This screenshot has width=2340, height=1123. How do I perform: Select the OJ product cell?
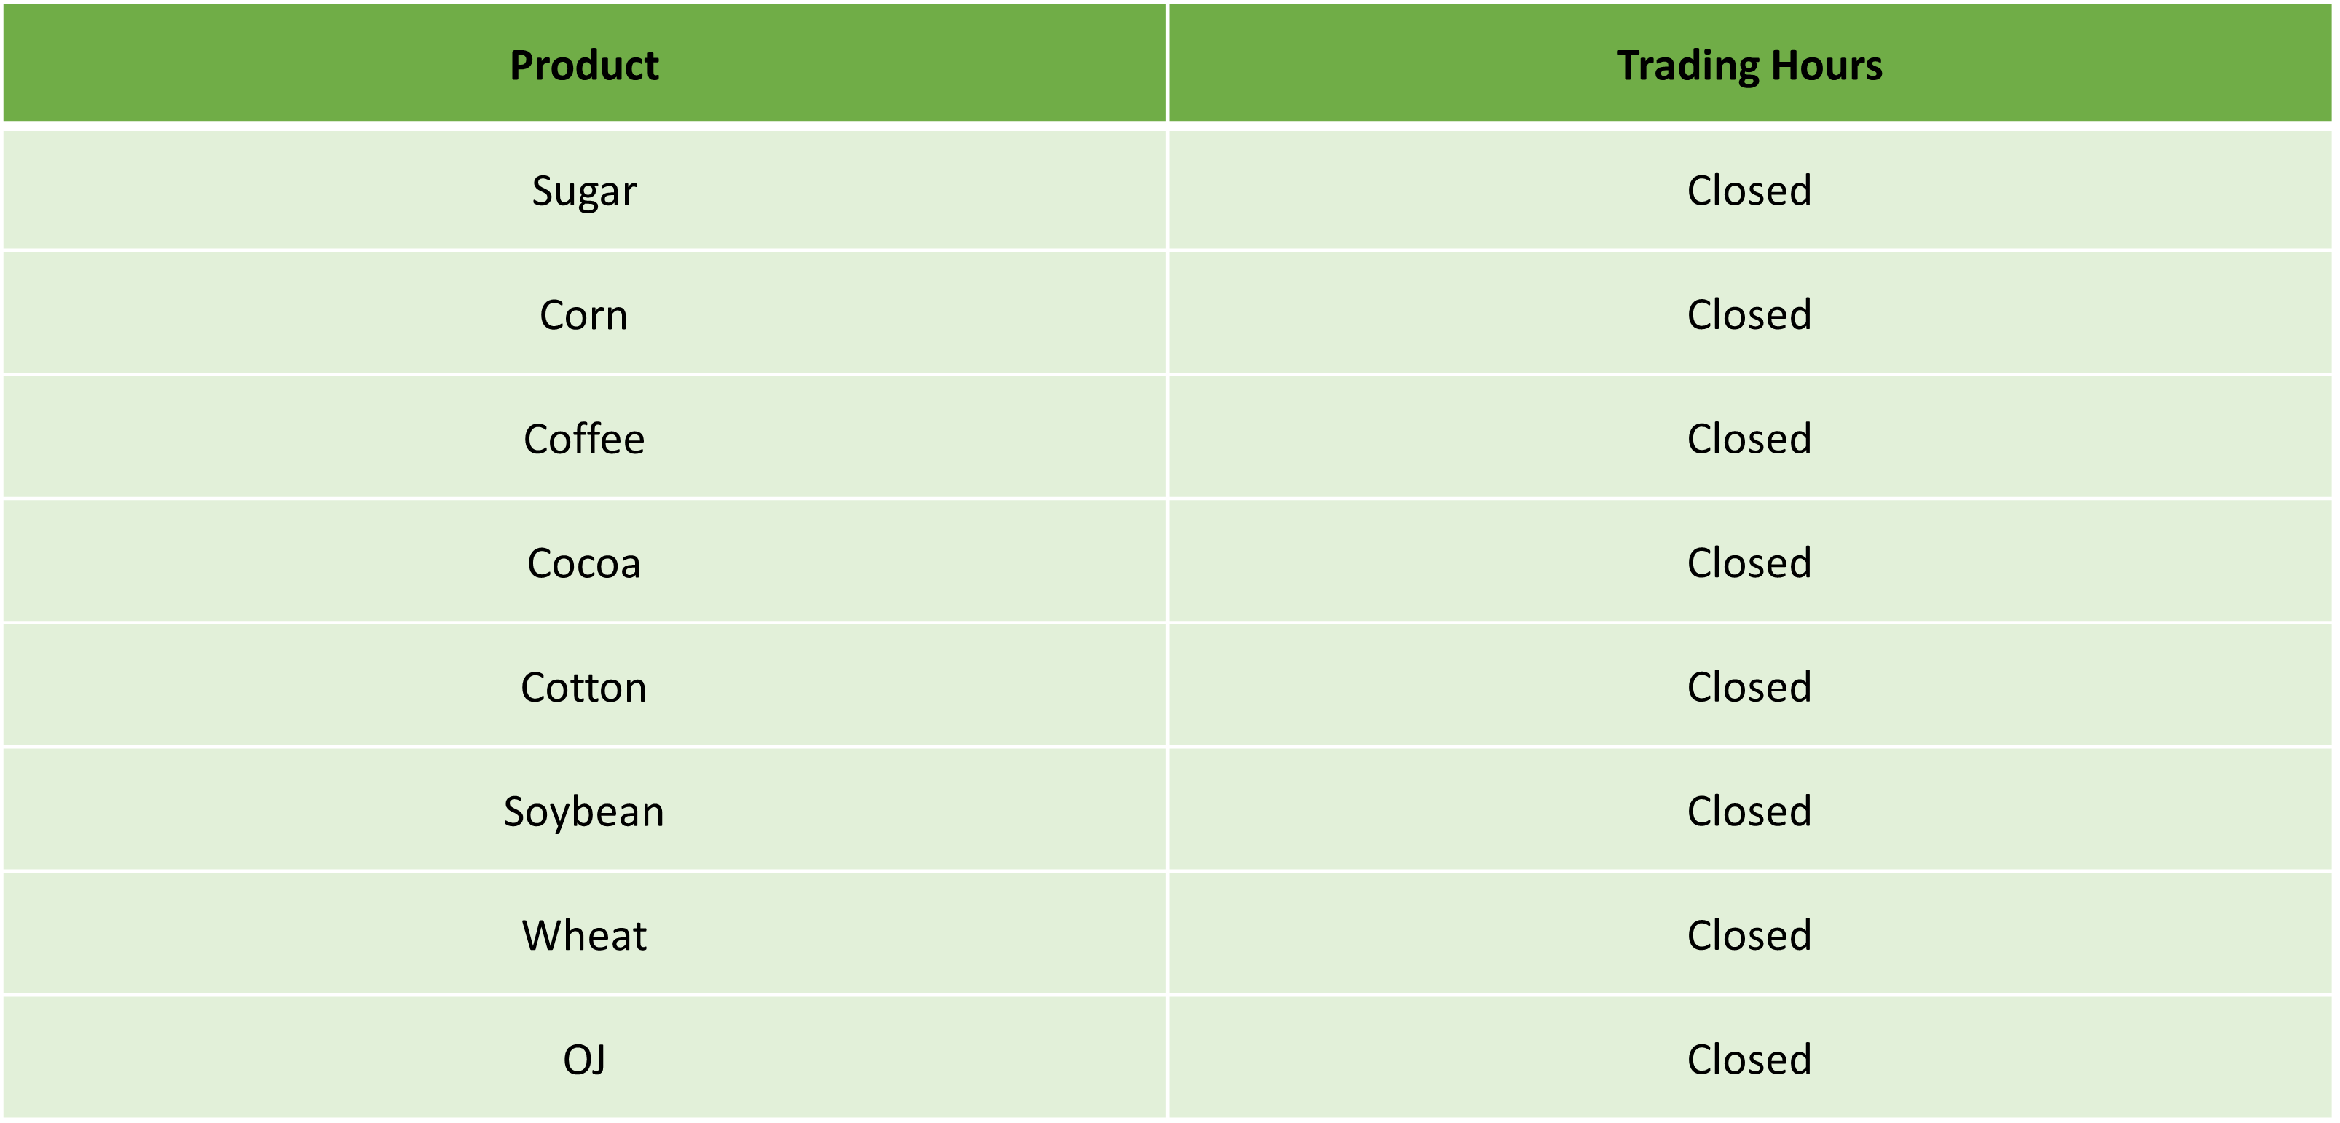pyautogui.click(x=584, y=1058)
